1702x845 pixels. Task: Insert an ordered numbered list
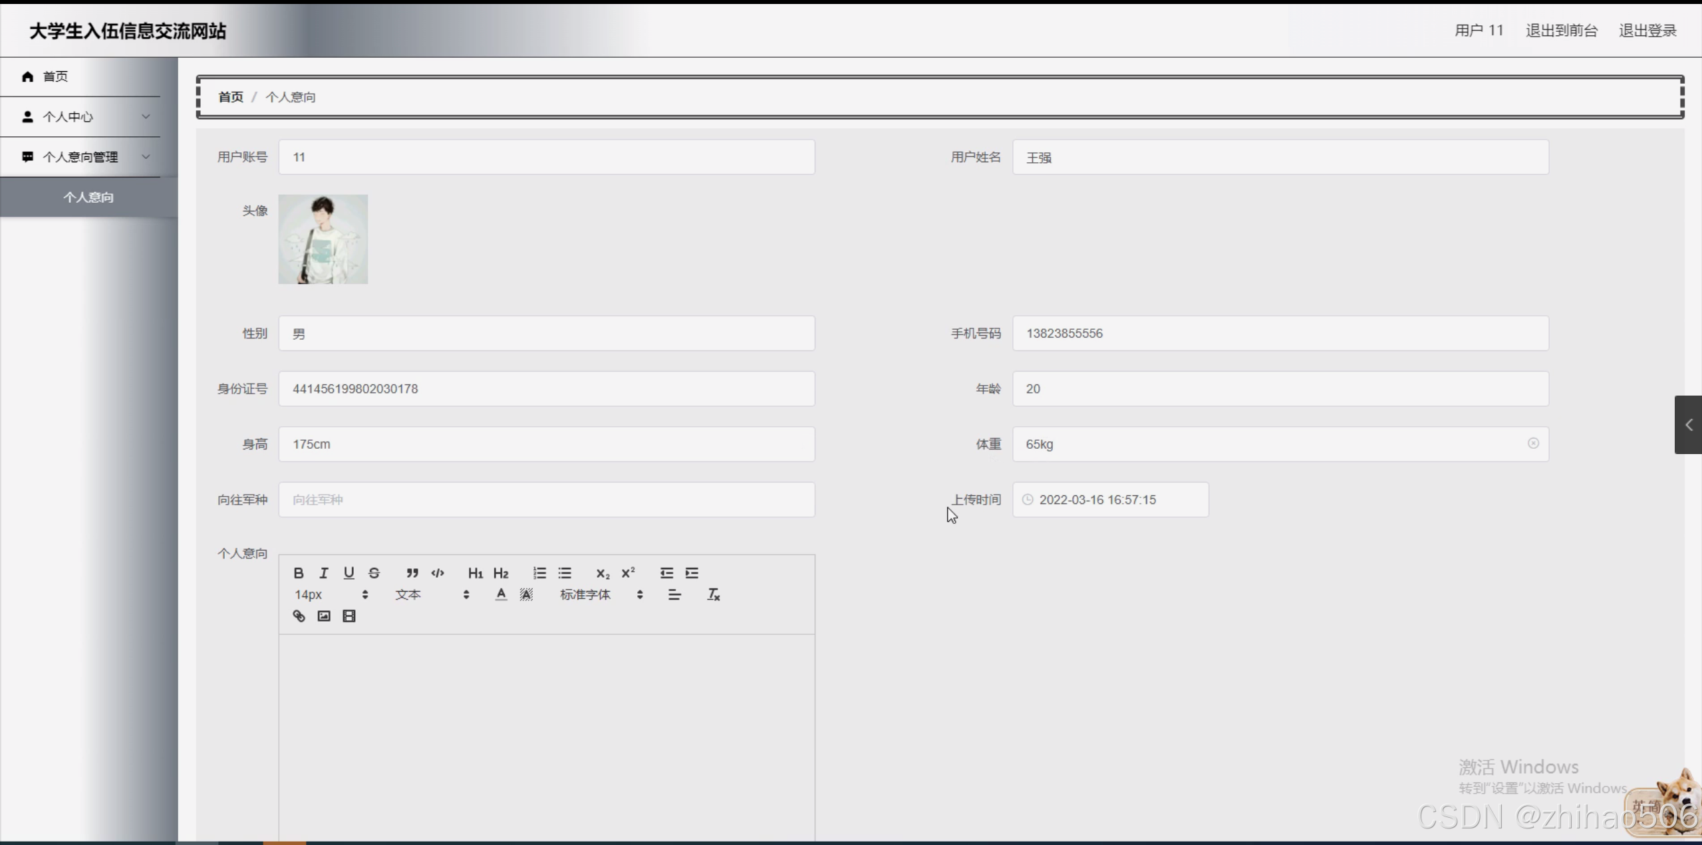pos(539,573)
